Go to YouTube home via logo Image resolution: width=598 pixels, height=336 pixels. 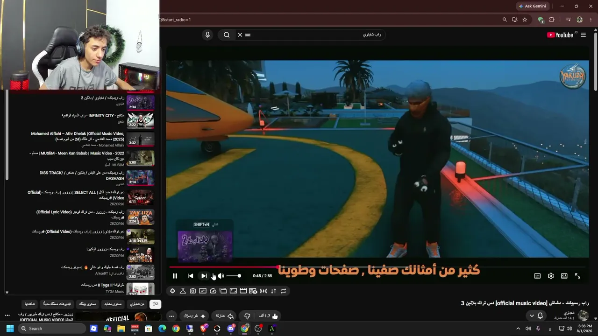[560, 35]
